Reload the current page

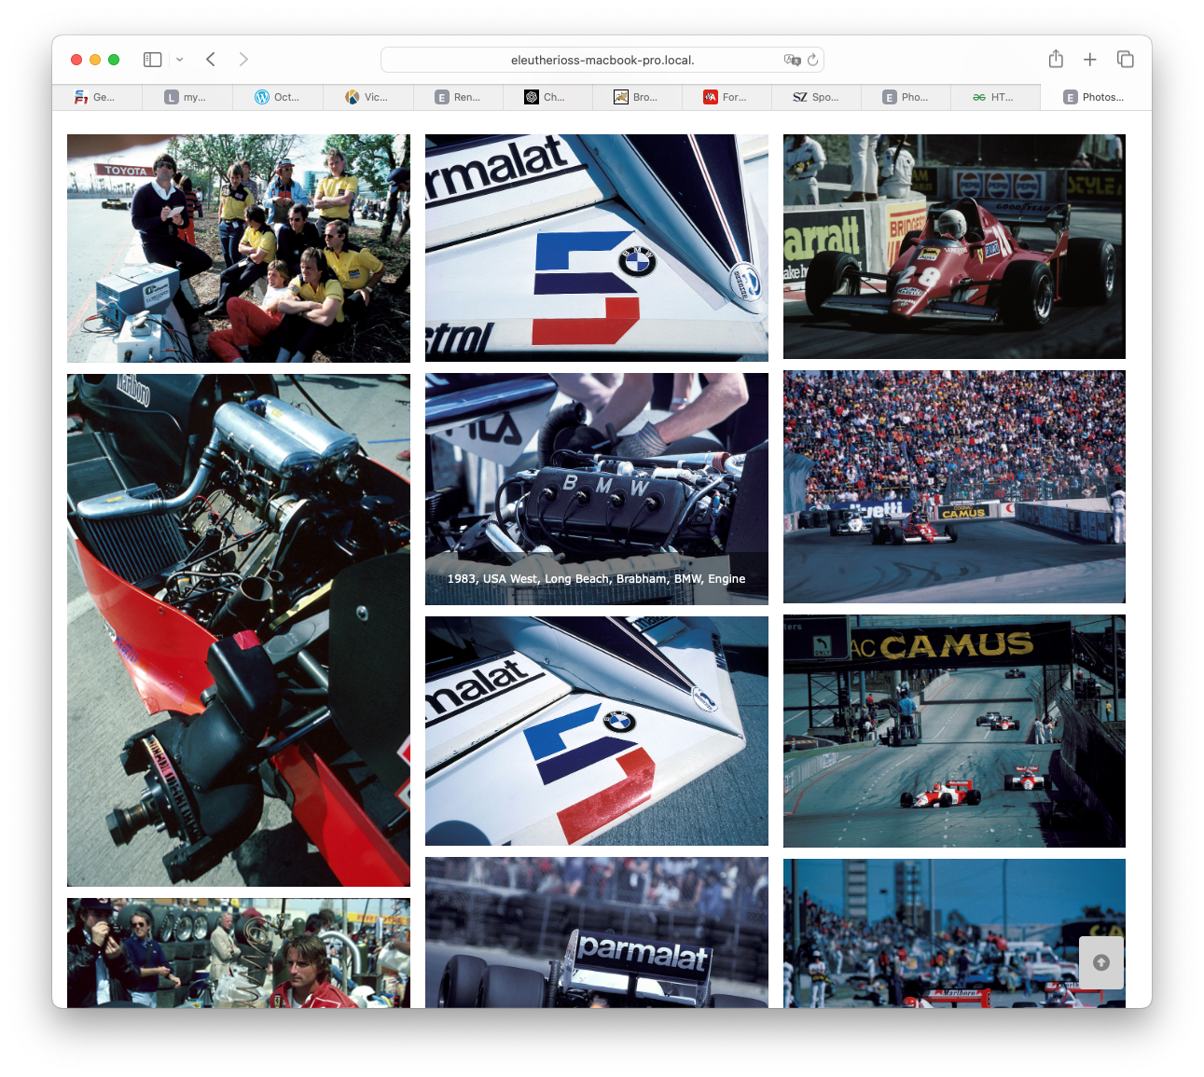[813, 60]
